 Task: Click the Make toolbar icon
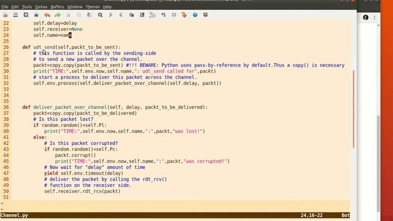(163, 15)
